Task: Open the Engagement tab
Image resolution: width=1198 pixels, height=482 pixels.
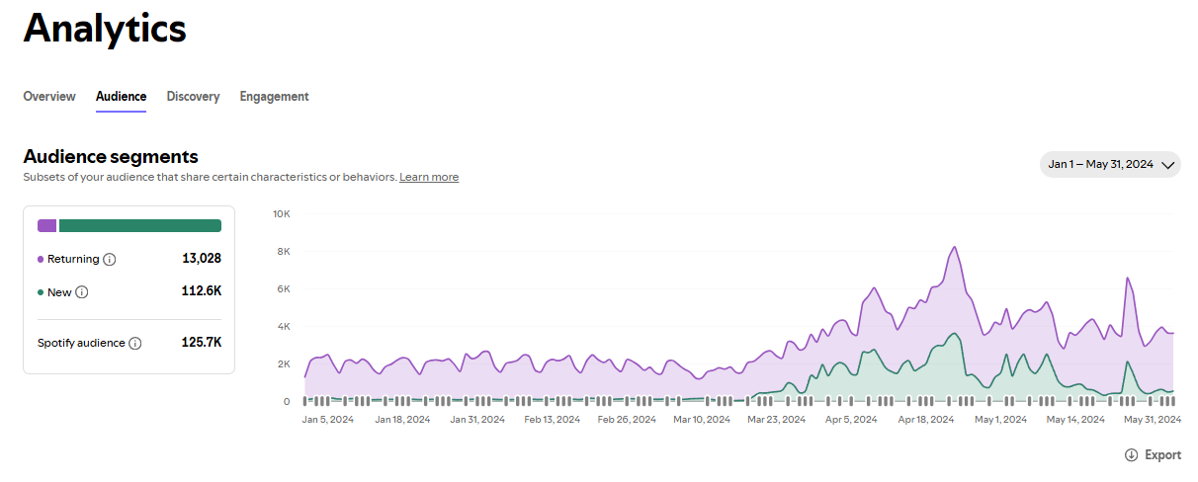Action: coord(274,97)
